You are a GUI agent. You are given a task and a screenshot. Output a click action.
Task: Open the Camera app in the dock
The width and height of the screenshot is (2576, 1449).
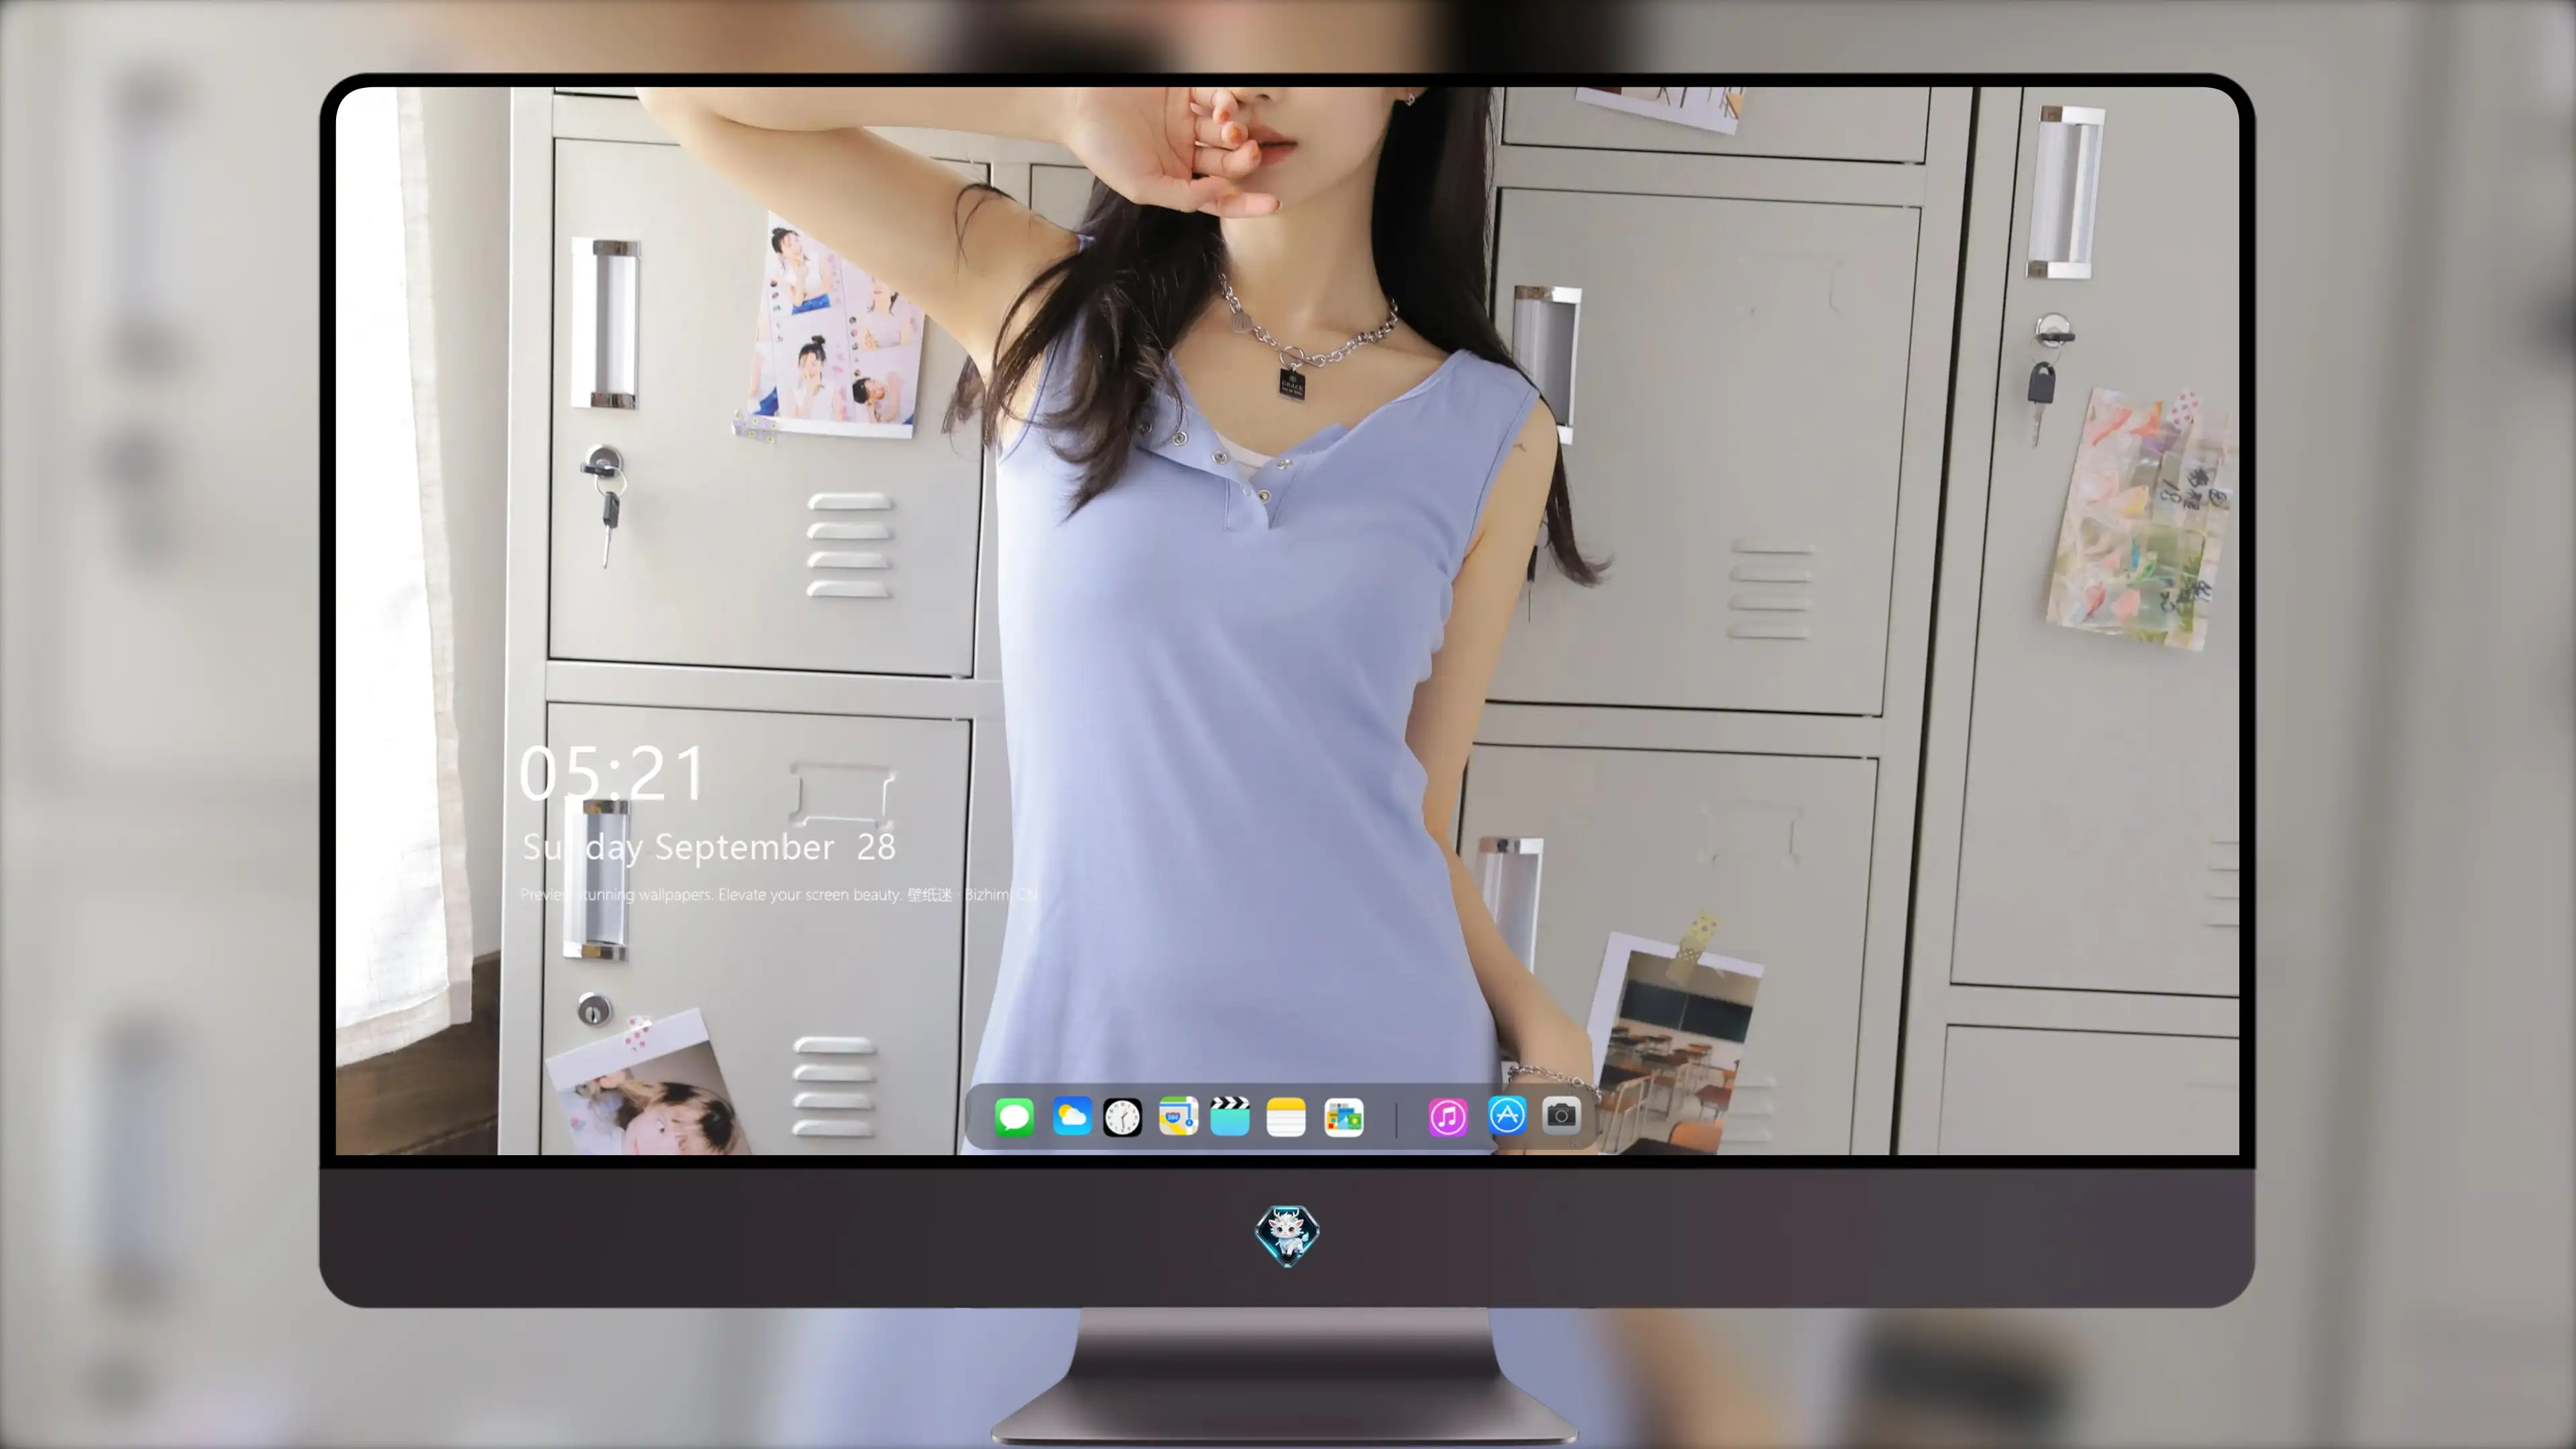1561,1114
